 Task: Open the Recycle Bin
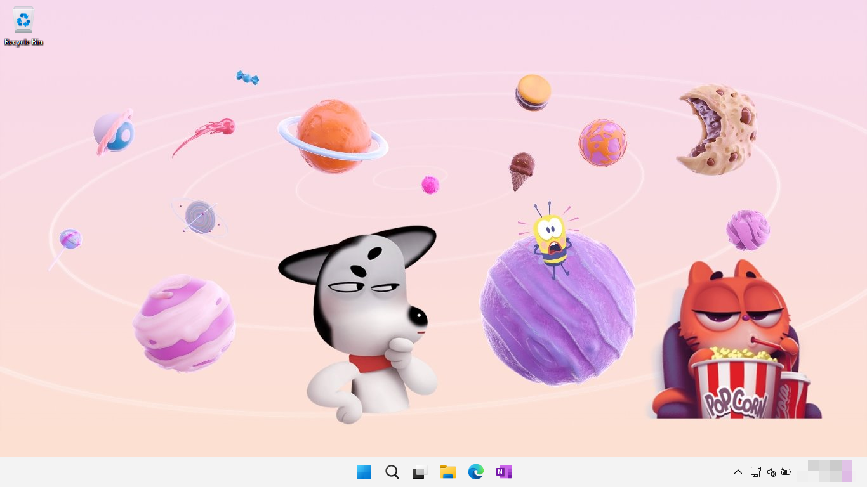coord(23,20)
